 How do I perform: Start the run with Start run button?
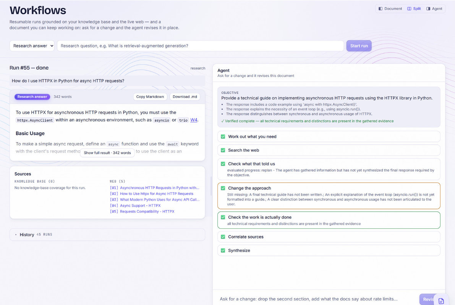click(359, 46)
